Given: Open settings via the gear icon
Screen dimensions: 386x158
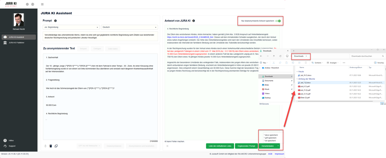Looking at the screenshot, I should click(27, 4).
